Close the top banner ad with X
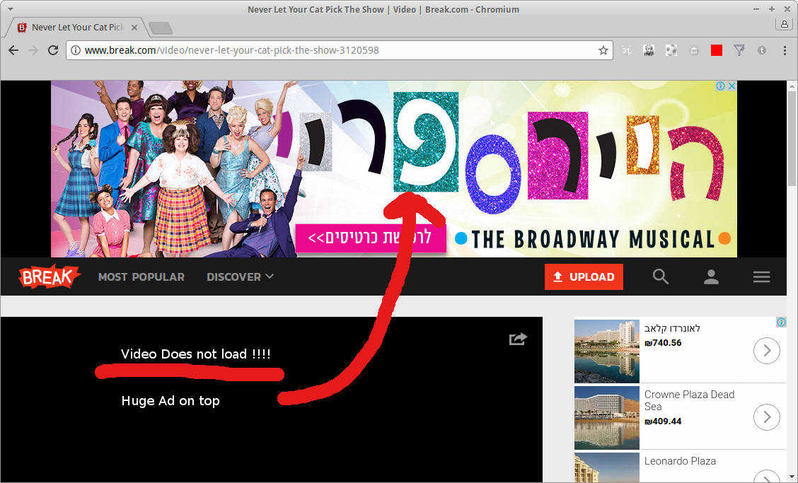 [x=731, y=86]
